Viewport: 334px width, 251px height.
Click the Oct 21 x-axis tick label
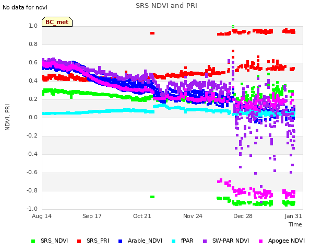click(x=142, y=216)
